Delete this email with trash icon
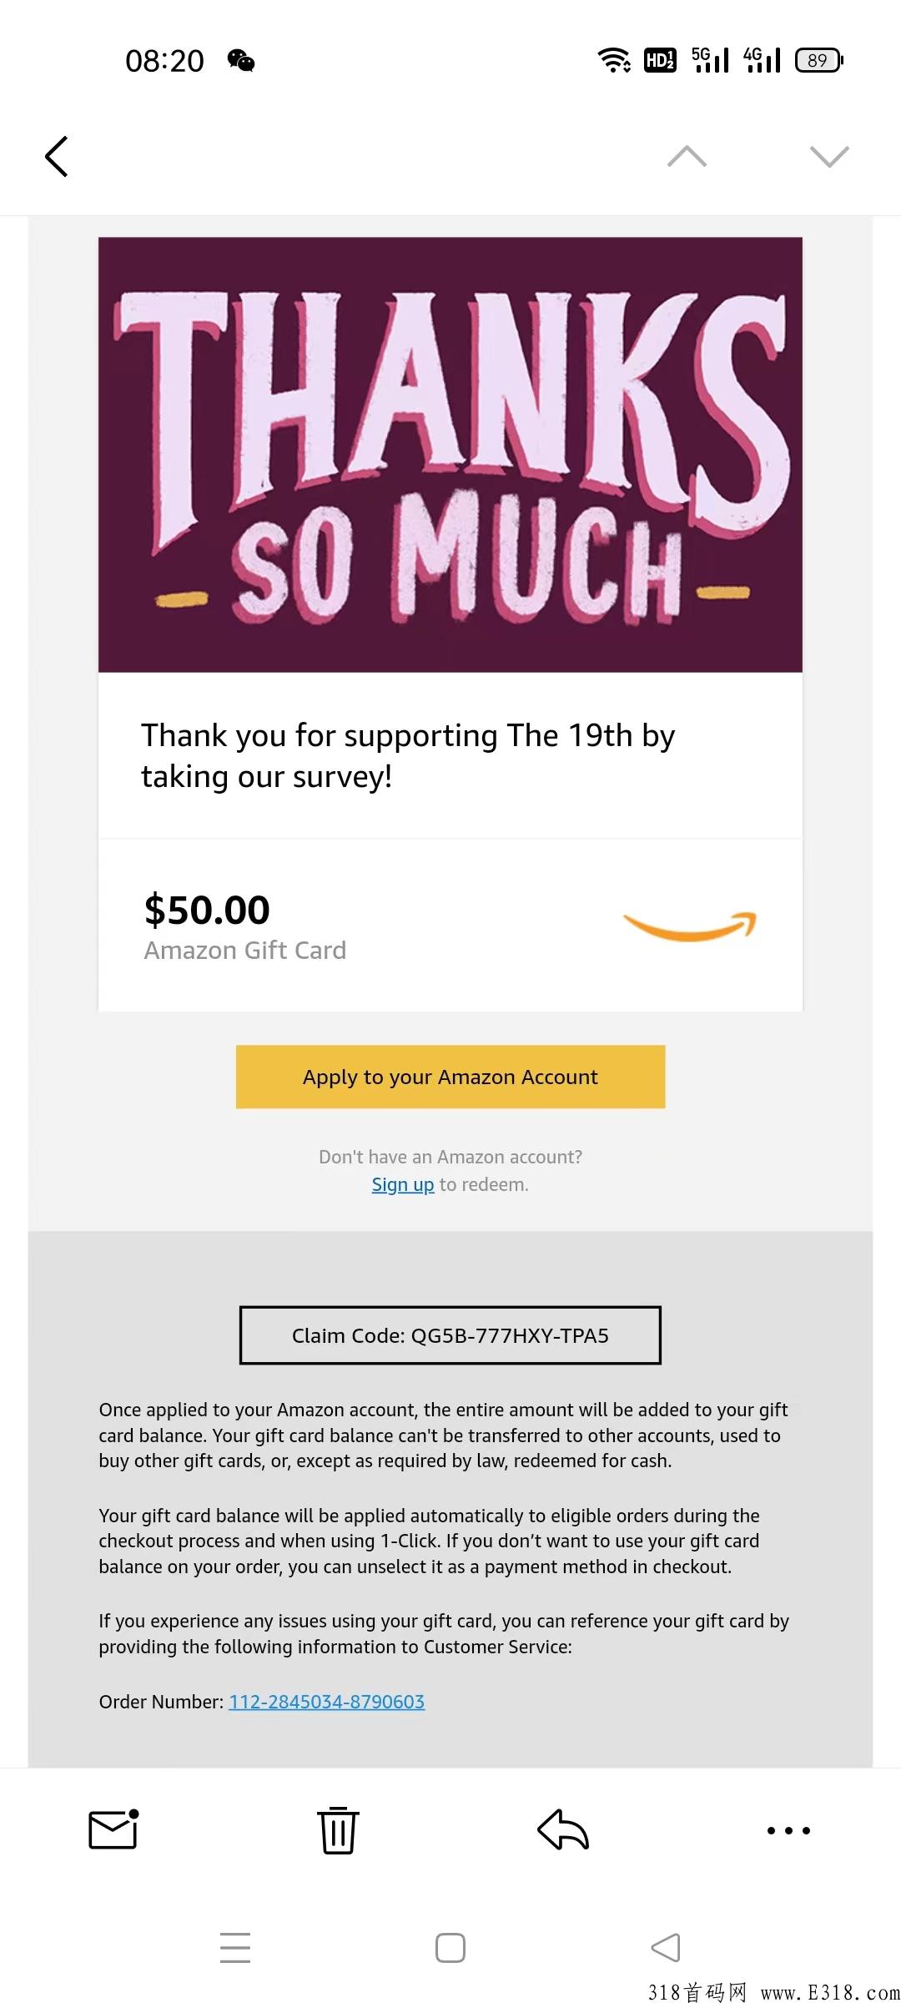 pos(338,1829)
